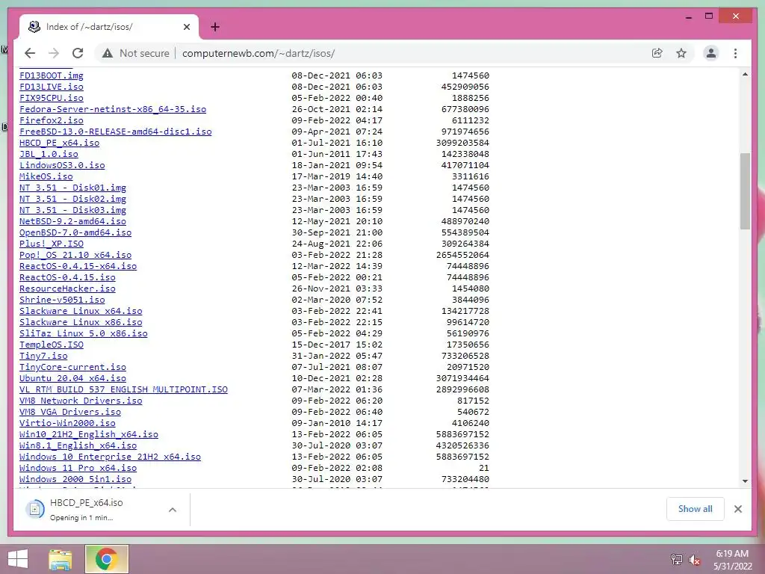Download Win10_21H2_English_x64.iso
This screenshot has width=765, height=574.
89,435
